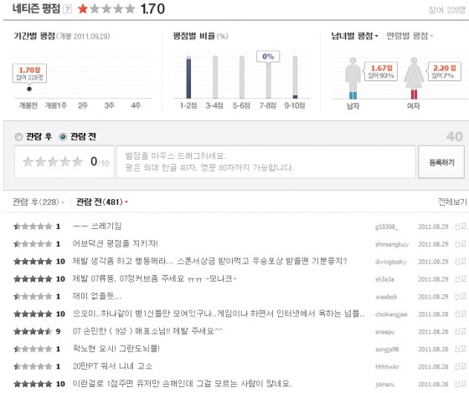The width and height of the screenshot is (469, 393).
Task: Report the review by g10308_ using 신고
Action: point(461,227)
